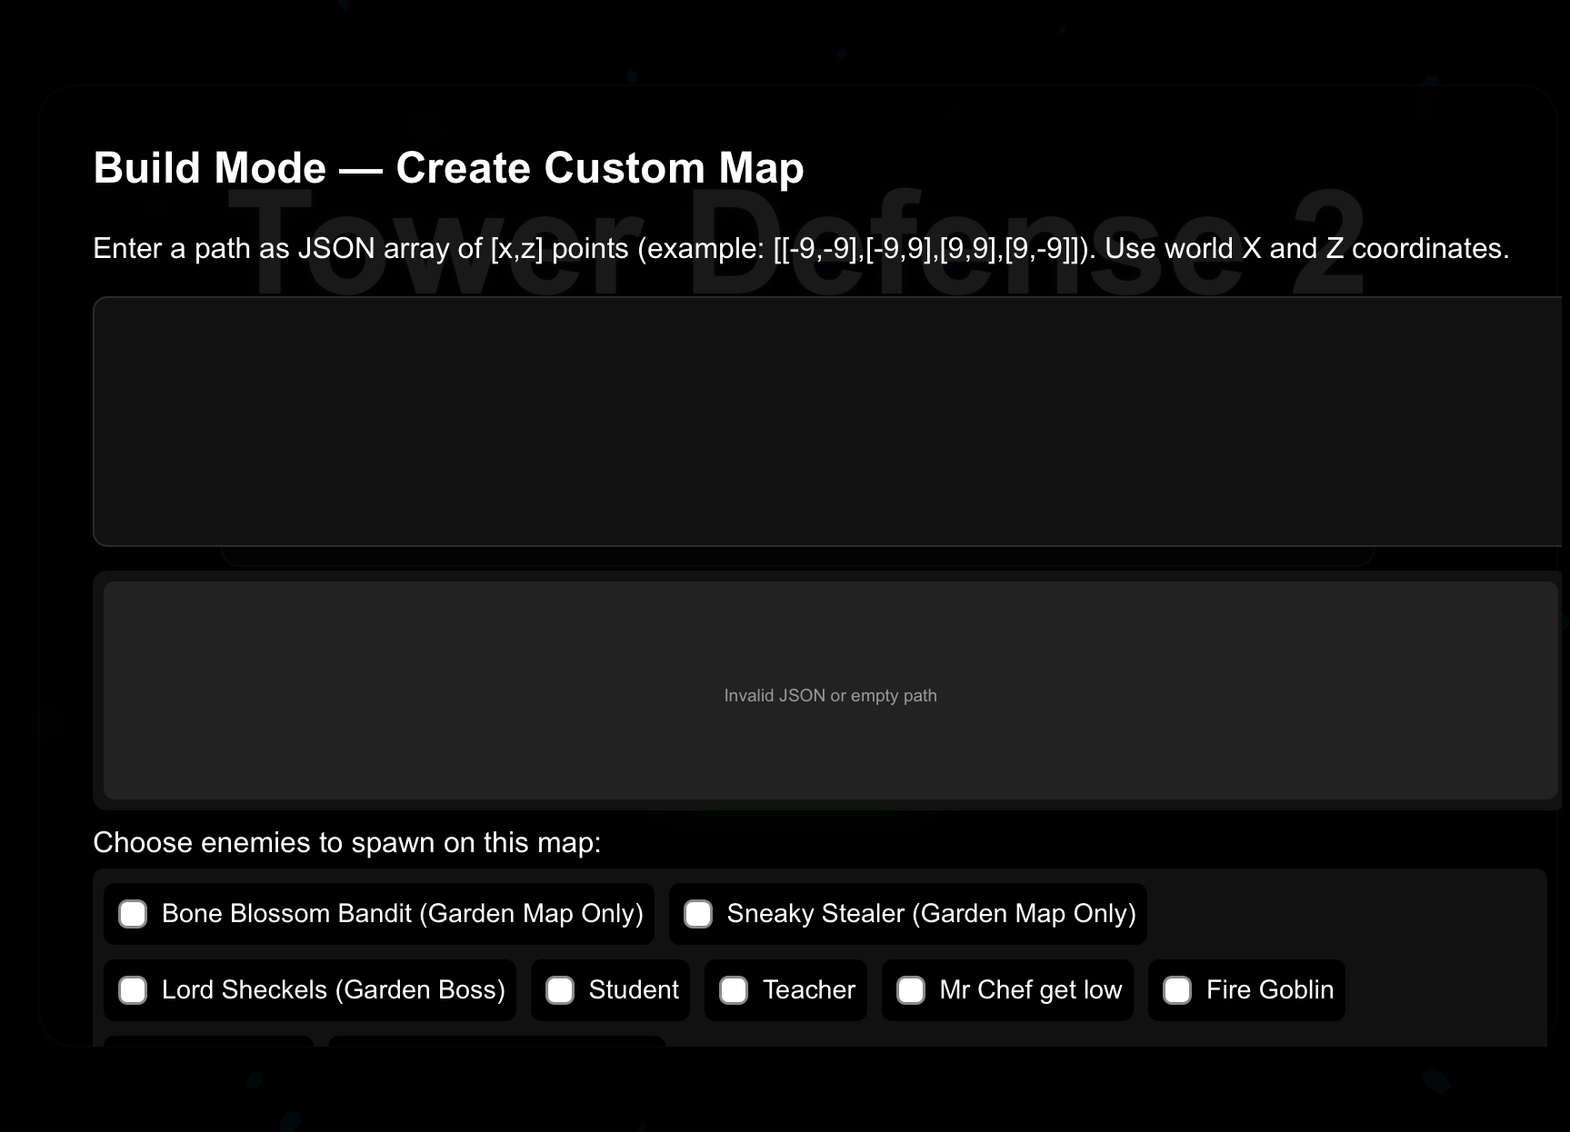Tick the Mr Chef get low checkbox
The height and width of the screenshot is (1132, 1570).
[911, 990]
